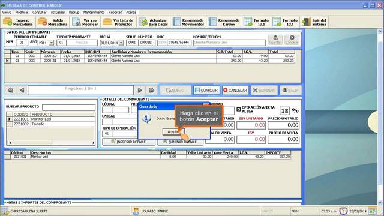Screen dimensions: 384x216
Task: Open the Formato 12.1 report
Action: coord(257,22)
